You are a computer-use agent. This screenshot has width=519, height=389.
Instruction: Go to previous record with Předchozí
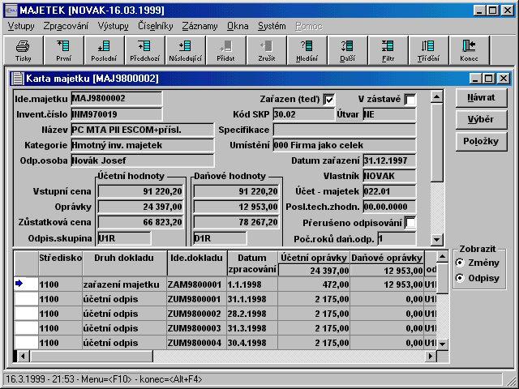tap(145, 49)
